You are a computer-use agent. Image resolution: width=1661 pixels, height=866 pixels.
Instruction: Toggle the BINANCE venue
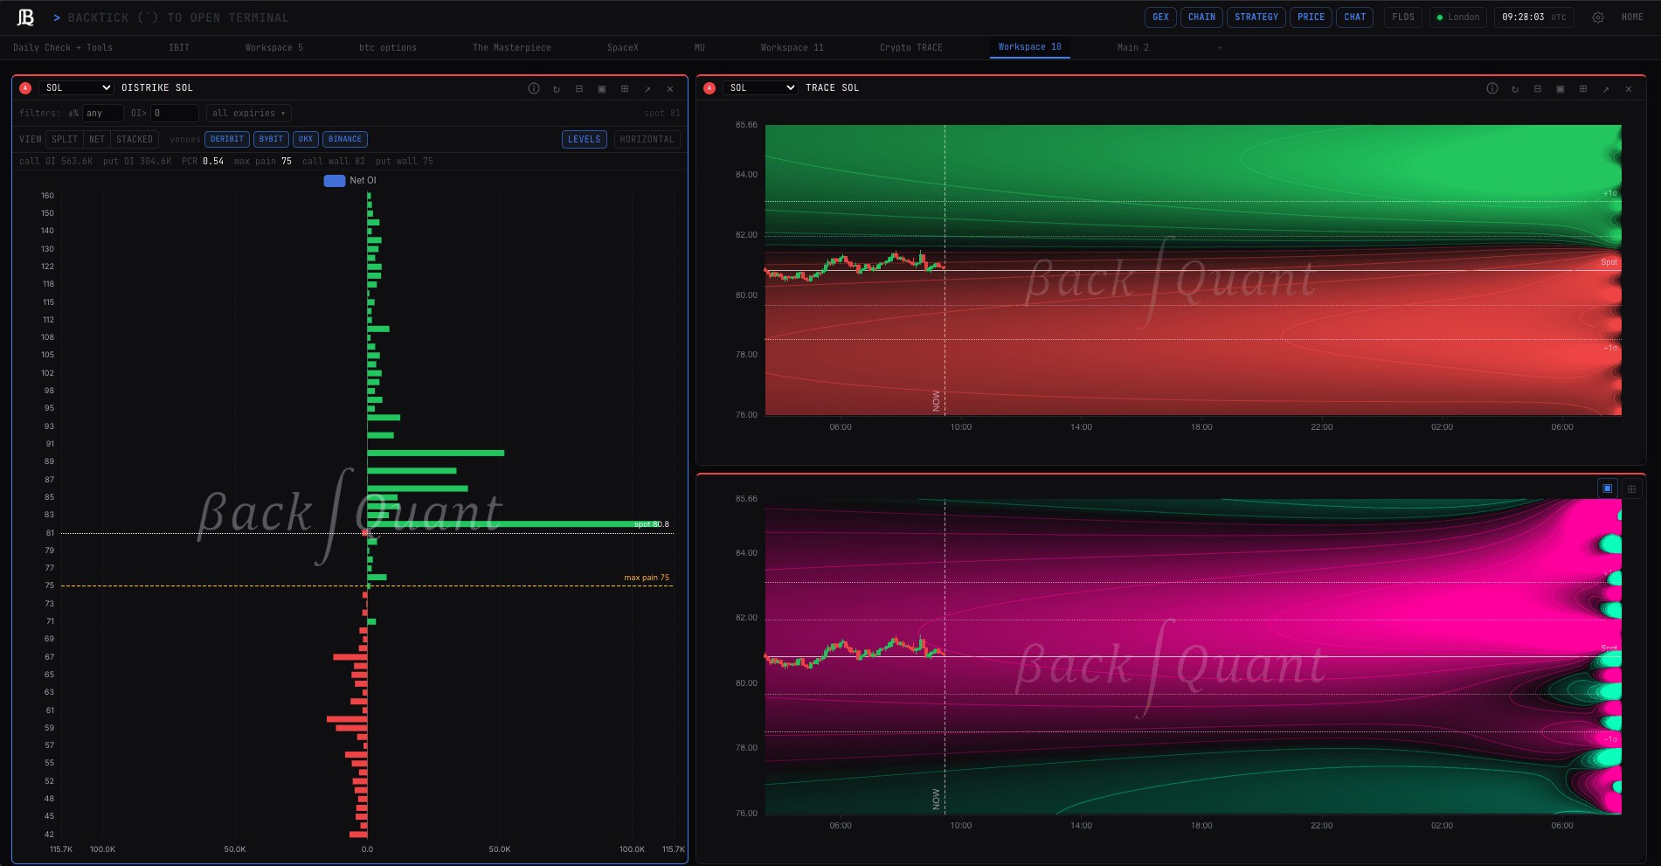[x=345, y=139]
